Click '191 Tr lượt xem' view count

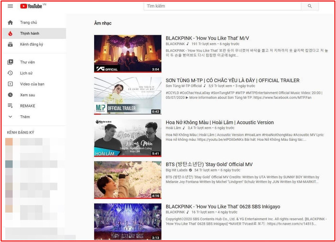204,44
